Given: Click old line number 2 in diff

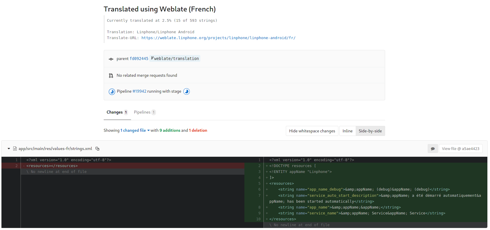Looking at the screenshot, I should pos(16,166).
